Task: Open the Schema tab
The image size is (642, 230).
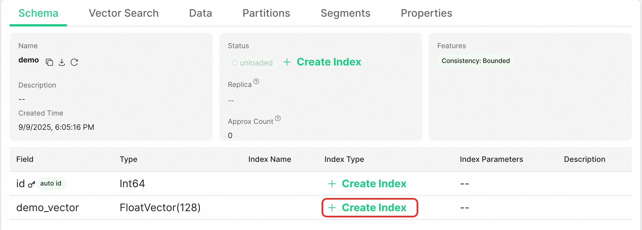Action: tap(38, 13)
